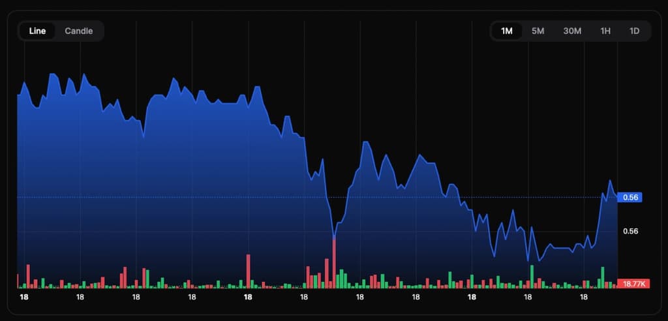
Task: Switch chart to Line mode
Action: point(37,31)
